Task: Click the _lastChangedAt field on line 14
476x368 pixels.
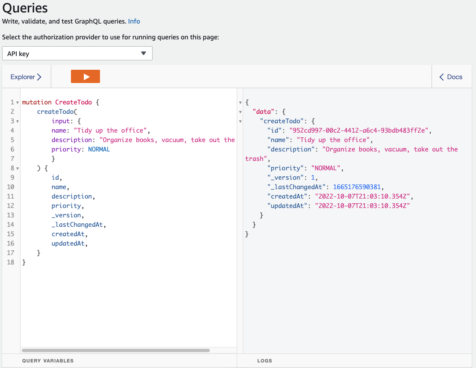Action: (x=77, y=225)
